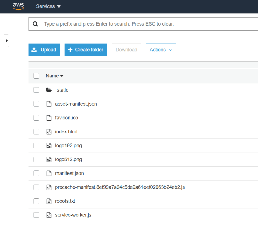Expand the collapsed left sidebar arrow

[6, 41]
